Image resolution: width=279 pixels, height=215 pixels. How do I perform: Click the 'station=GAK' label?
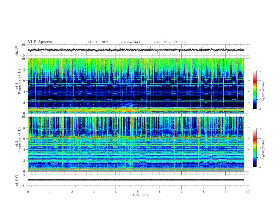coord(131,42)
